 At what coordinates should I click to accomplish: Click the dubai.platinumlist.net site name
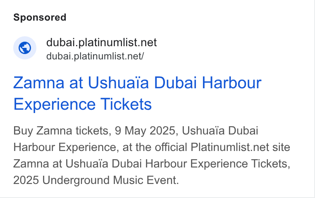101,42
